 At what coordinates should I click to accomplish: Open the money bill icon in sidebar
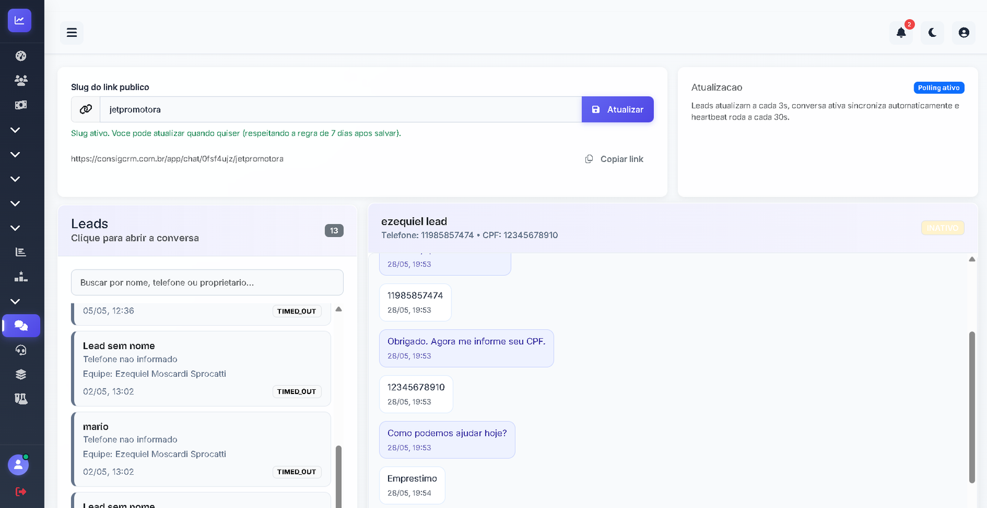pyautogui.click(x=21, y=105)
